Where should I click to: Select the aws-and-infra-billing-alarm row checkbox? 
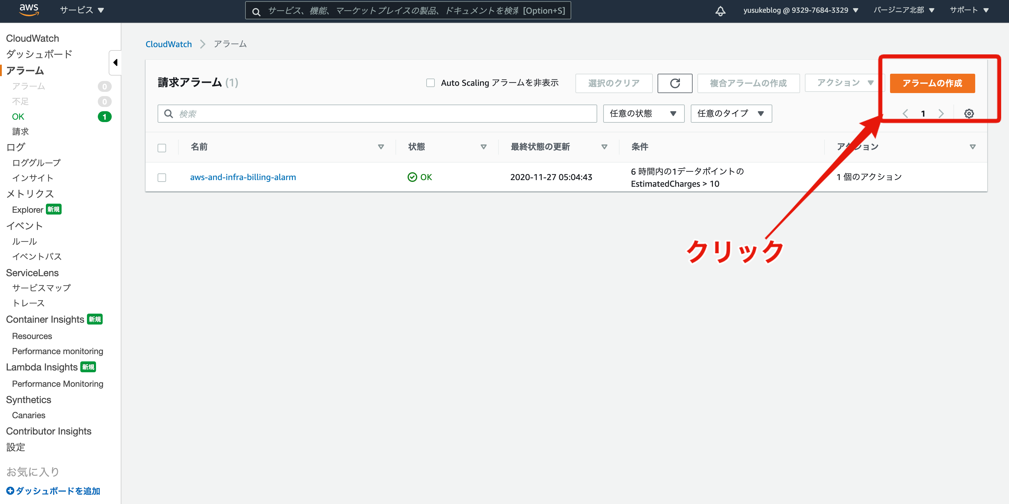(x=162, y=178)
